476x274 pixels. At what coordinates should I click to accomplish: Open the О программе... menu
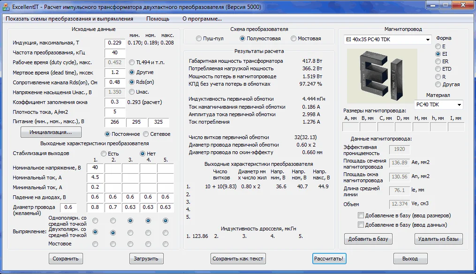click(x=202, y=19)
